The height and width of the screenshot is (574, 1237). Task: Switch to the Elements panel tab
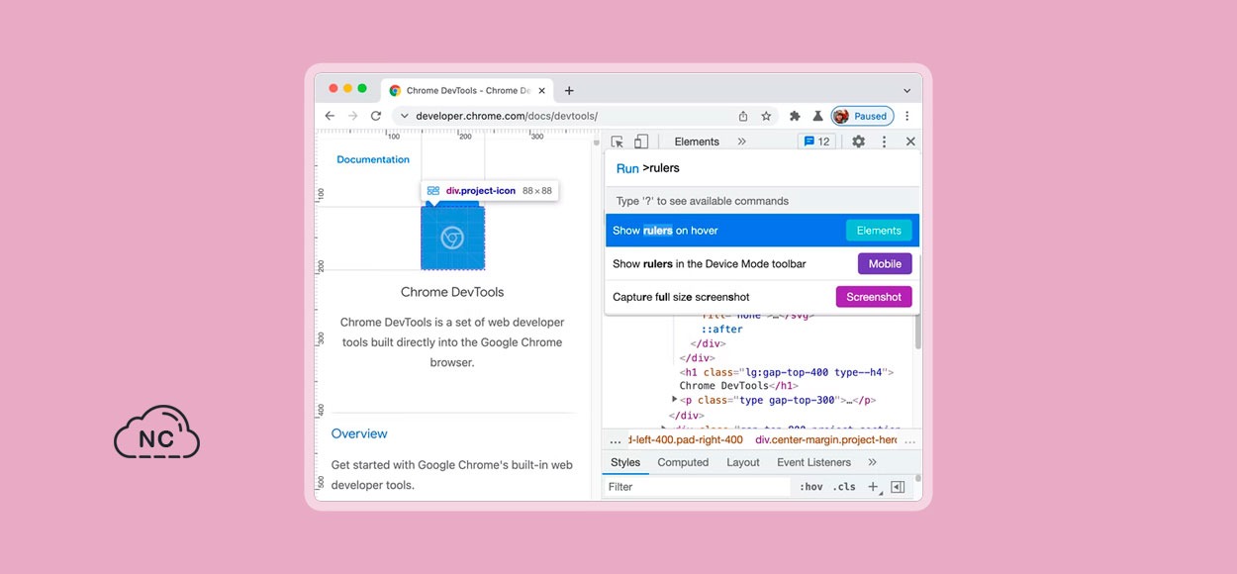click(x=697, y=142)
